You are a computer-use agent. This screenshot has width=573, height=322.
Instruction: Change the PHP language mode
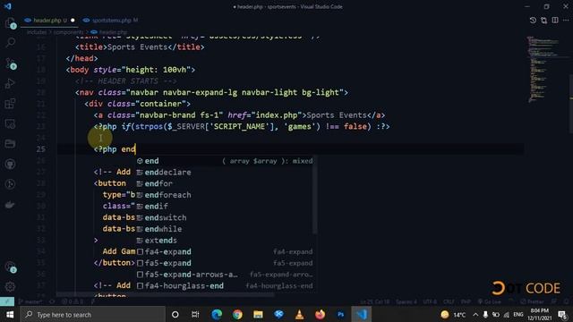pyautogui.click(x=466, y=301)
